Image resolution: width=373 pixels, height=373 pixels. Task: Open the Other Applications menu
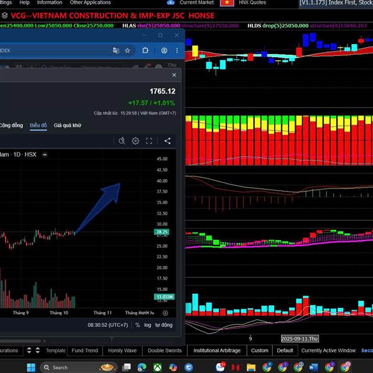[90, 2]
